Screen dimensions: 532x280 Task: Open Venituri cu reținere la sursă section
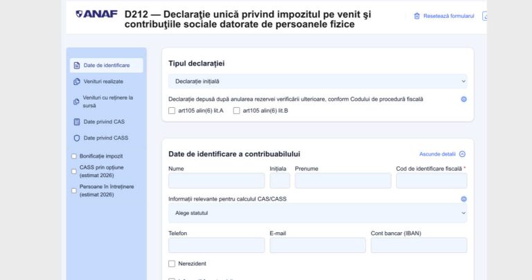point(106,102)
